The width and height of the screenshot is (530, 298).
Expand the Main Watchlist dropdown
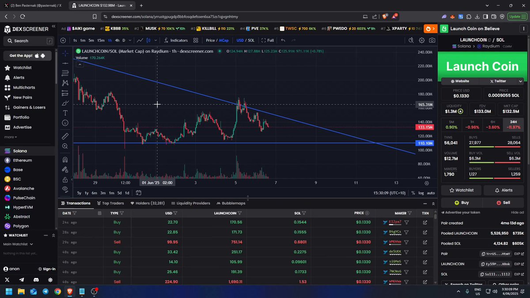(x=19, y=244)
